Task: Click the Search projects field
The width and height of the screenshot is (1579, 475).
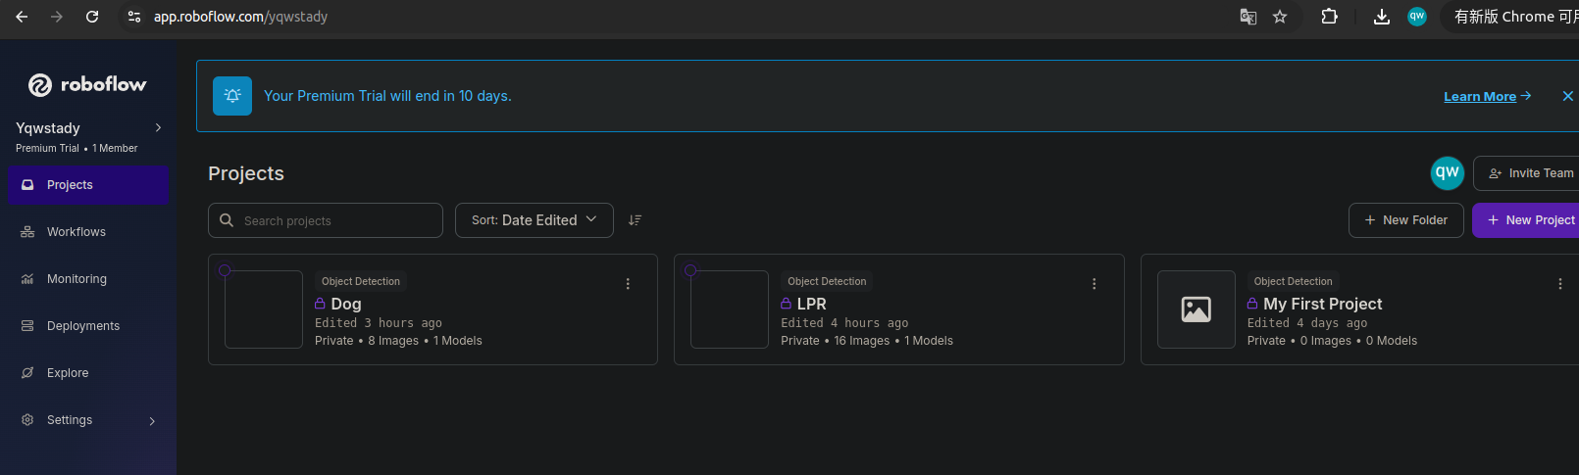Action: click(x=326, y=220)
